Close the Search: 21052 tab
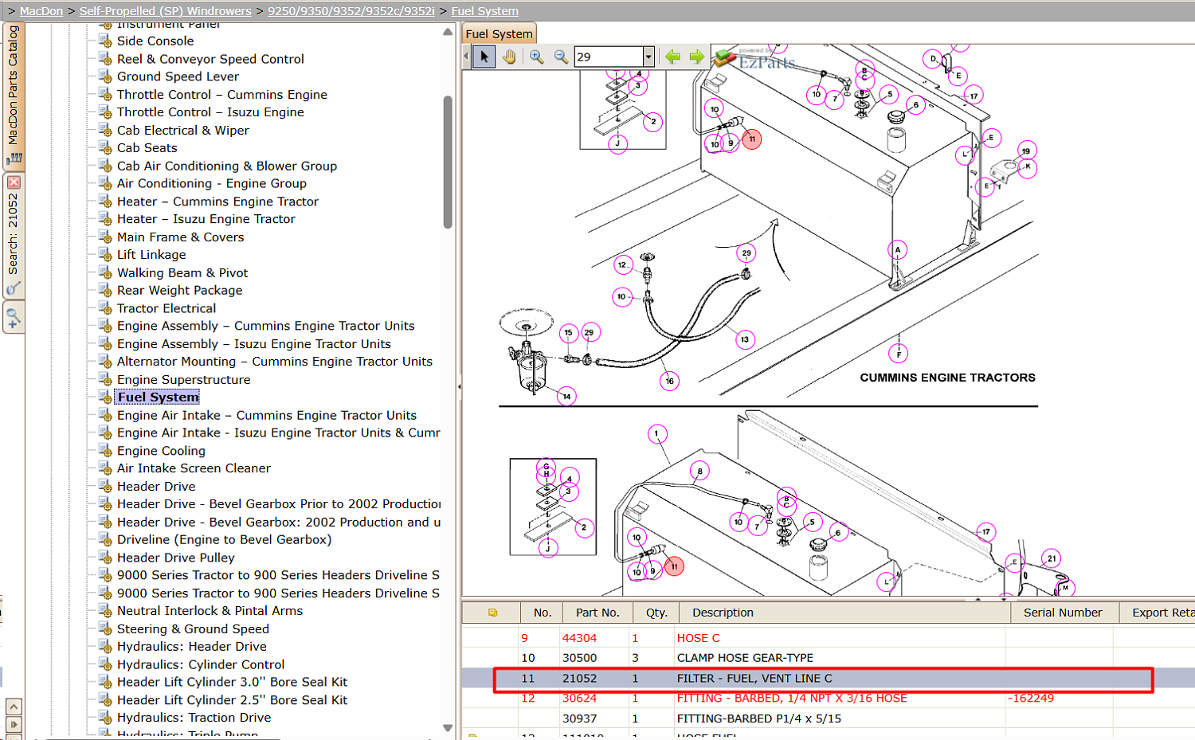1195x740 pixels. coord(14,182)
